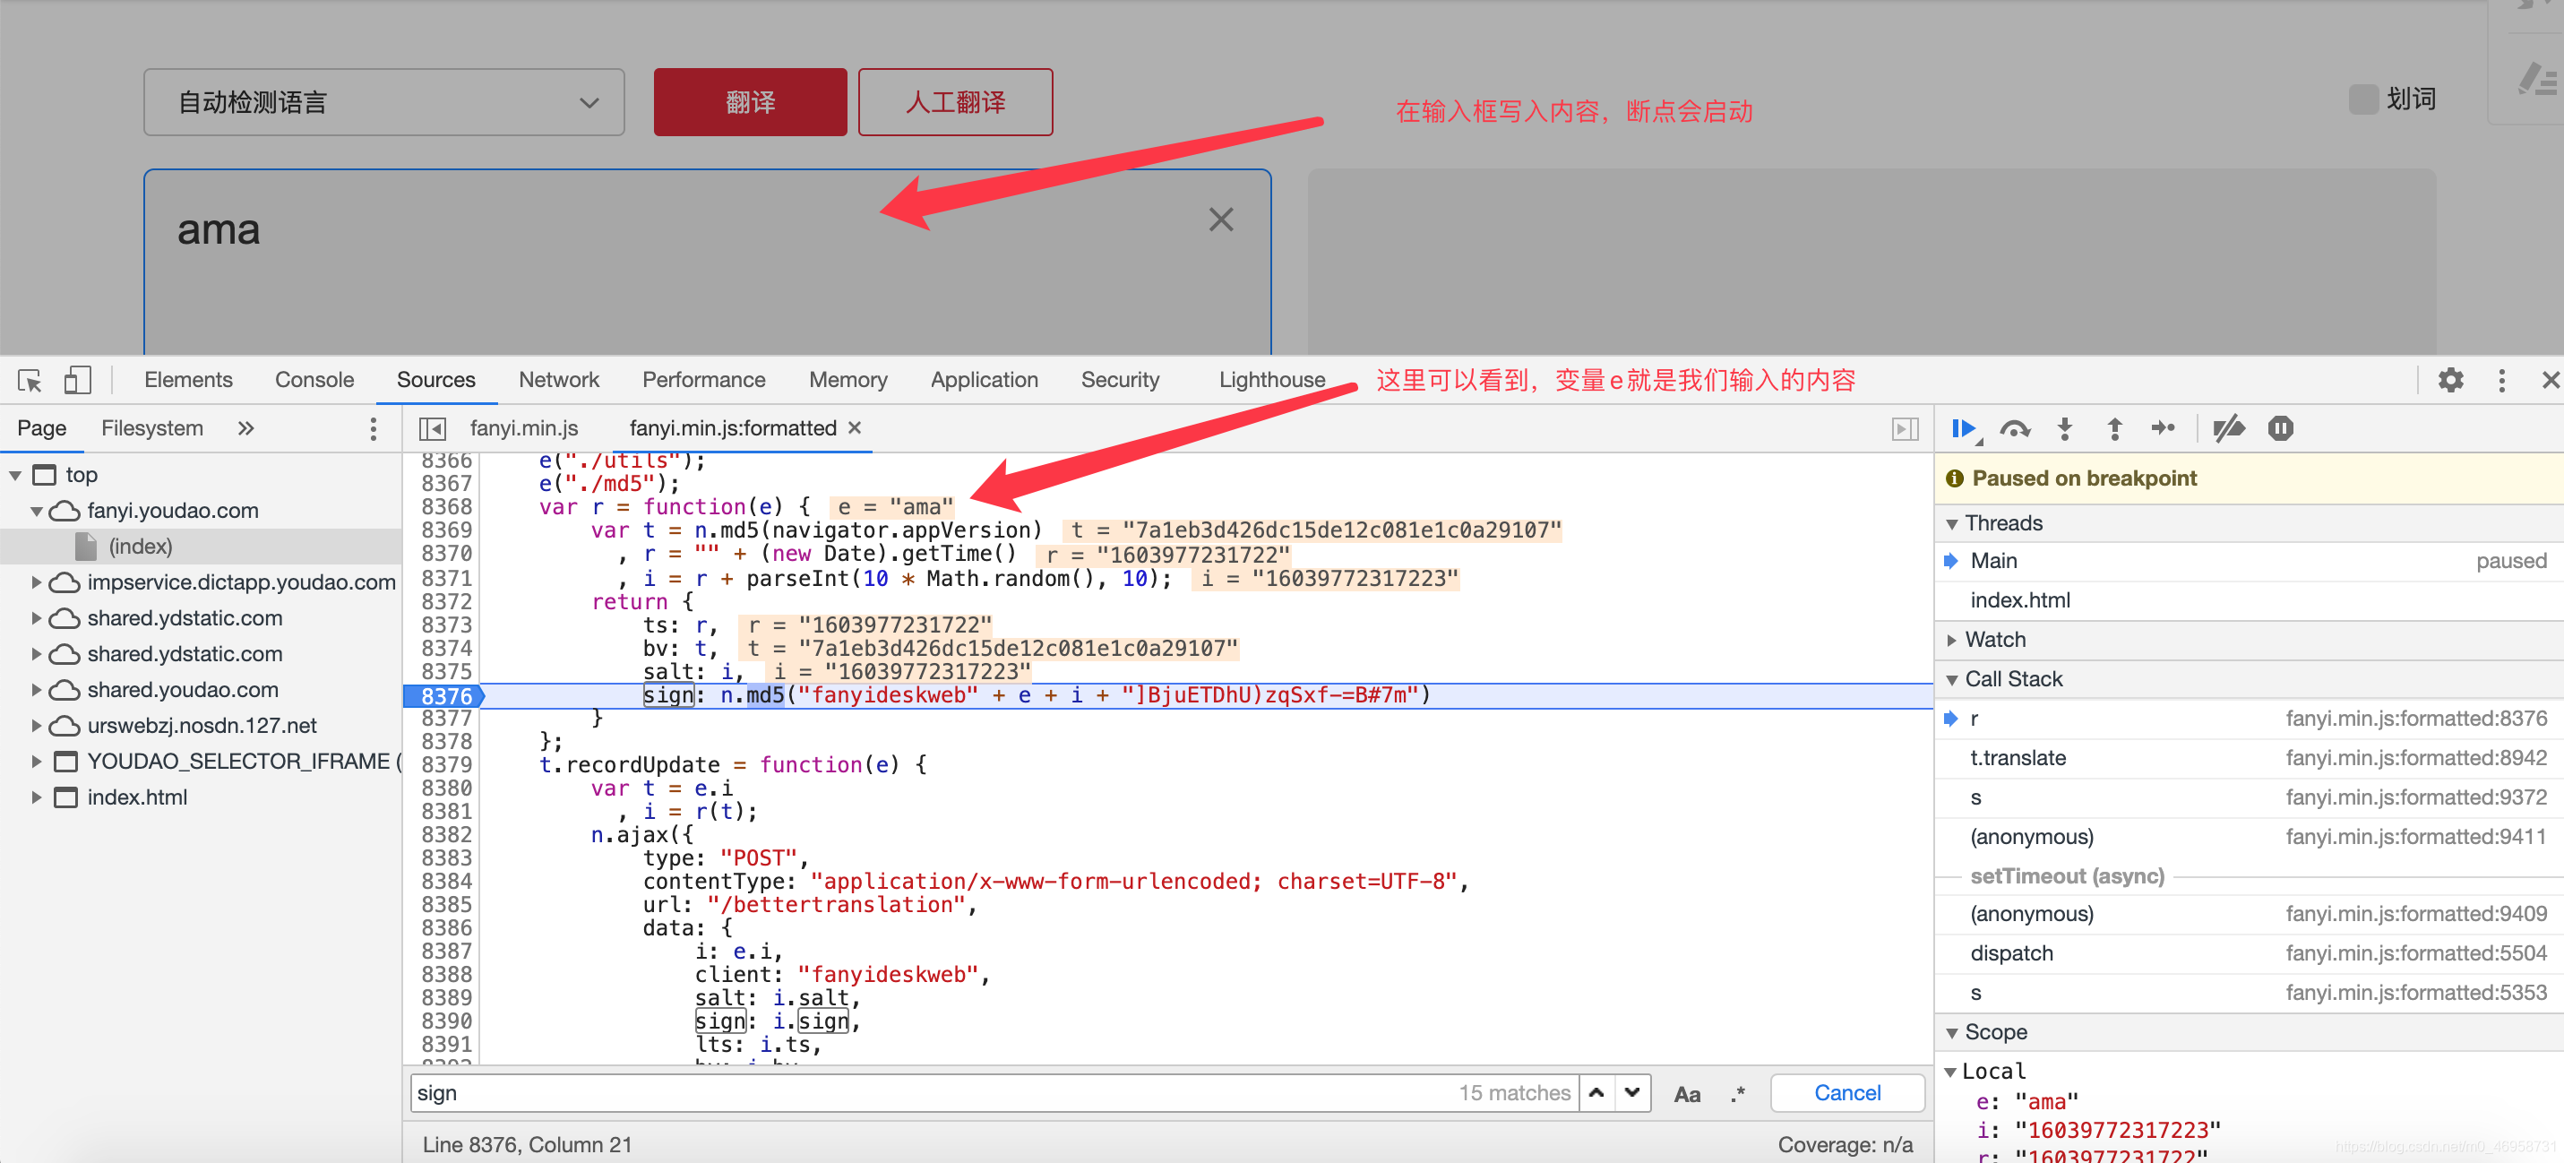The height and width of the screenshot is (1163, 2564).
Task: Toggle the 划词 checkbox
Action: (x=2363, y=99)
